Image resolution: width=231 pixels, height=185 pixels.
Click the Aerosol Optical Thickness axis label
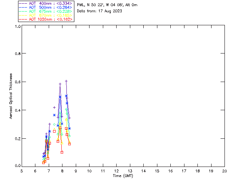point(11,96)
